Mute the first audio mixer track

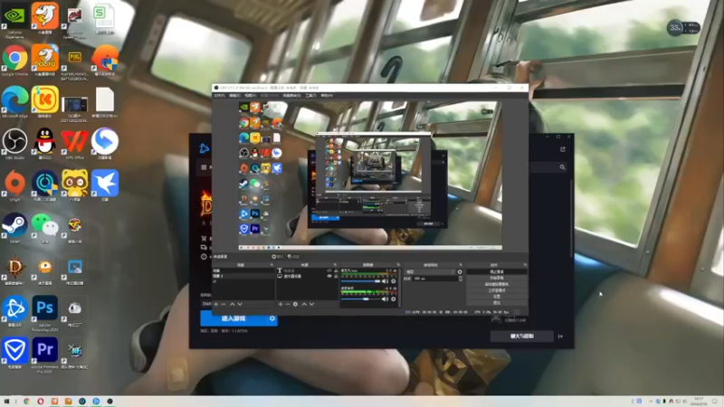pyautogui.click(x=386, y=281)
